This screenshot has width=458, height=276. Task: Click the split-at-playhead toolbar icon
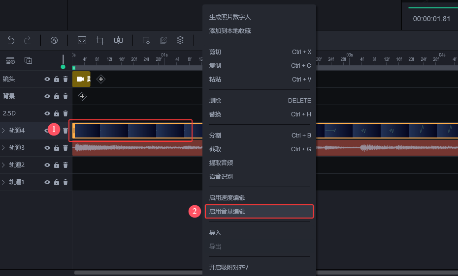point(118,40)
